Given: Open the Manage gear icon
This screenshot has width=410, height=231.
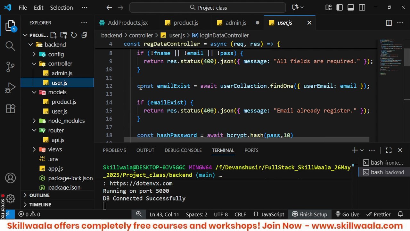Looking at the screenshot, I should (x=10, y=199).
